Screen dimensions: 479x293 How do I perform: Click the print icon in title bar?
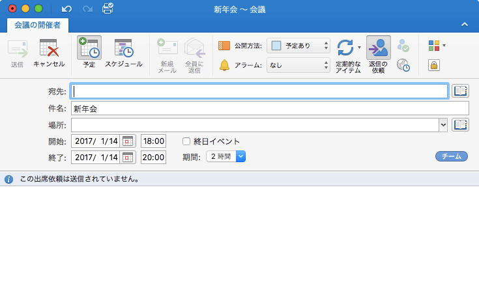108,8
